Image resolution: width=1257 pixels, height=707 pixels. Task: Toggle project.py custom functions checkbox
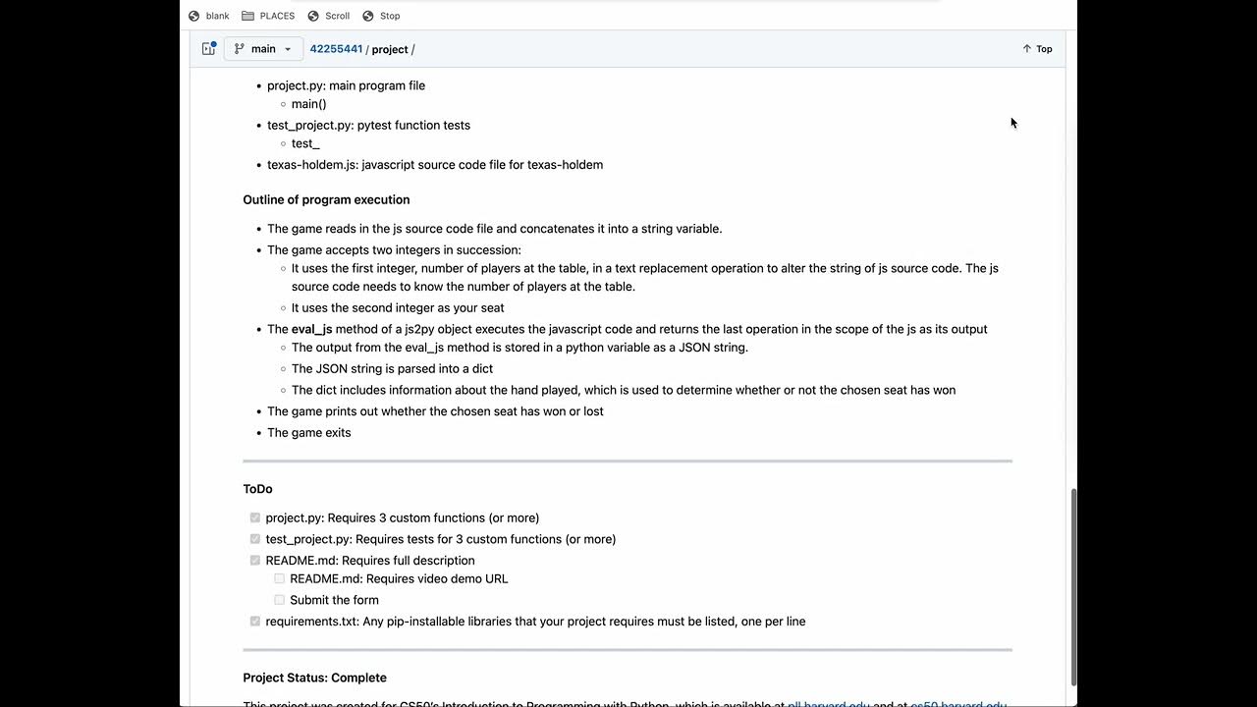tap(255, 517)
